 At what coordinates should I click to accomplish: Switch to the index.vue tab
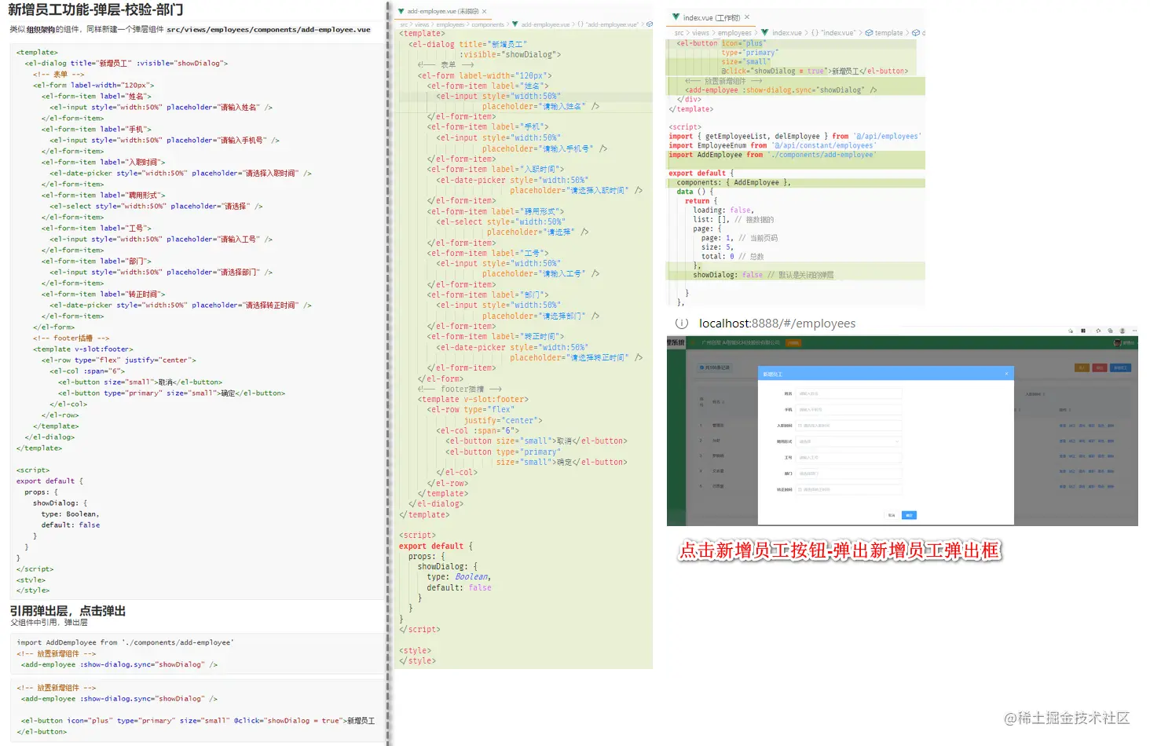pos(711,17)
